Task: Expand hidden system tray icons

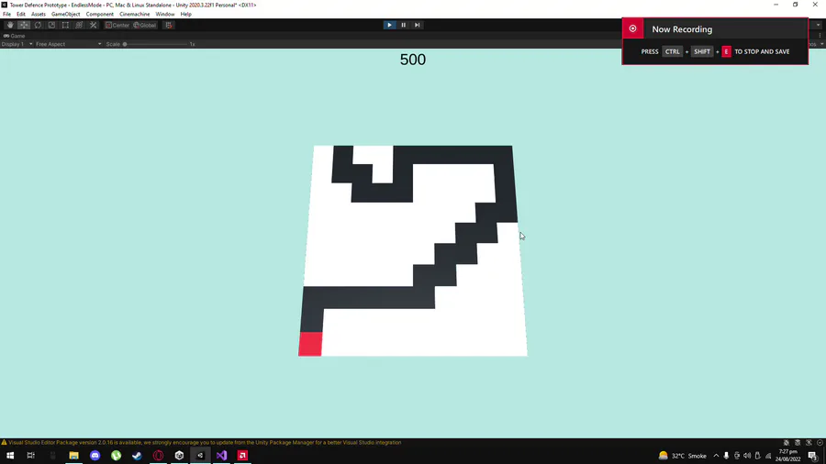Action: point(716,456)
